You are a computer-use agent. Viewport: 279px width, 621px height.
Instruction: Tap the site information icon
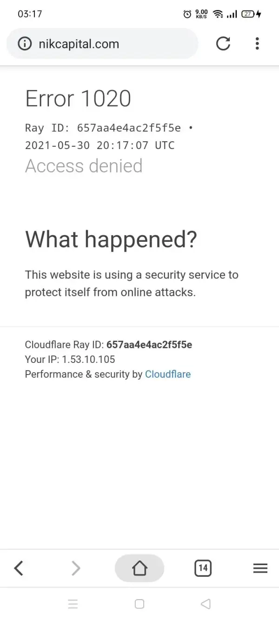tap(24, 44)
